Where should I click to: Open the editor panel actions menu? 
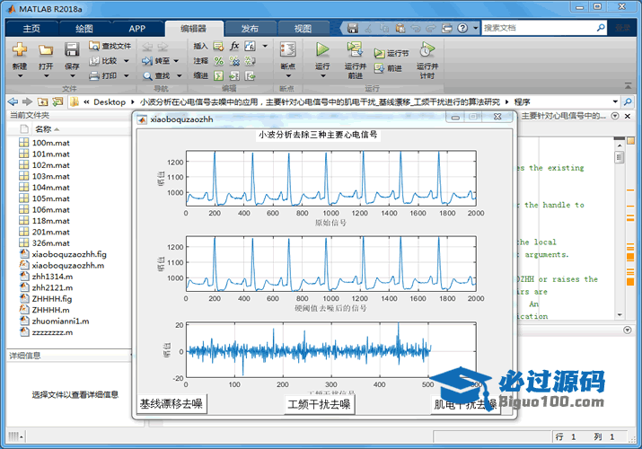pyautogui.click(x=615, y=116)
